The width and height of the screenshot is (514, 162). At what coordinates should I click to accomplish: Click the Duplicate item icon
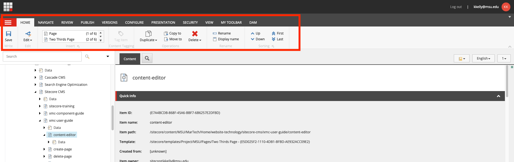tap(148, 34)
